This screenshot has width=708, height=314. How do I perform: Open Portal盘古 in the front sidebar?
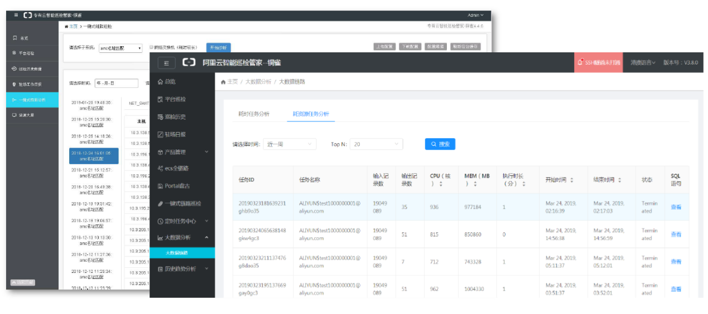point(174,186)
